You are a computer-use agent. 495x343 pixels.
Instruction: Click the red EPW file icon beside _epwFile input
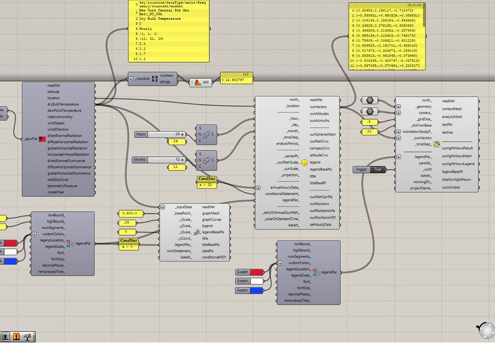43,139
